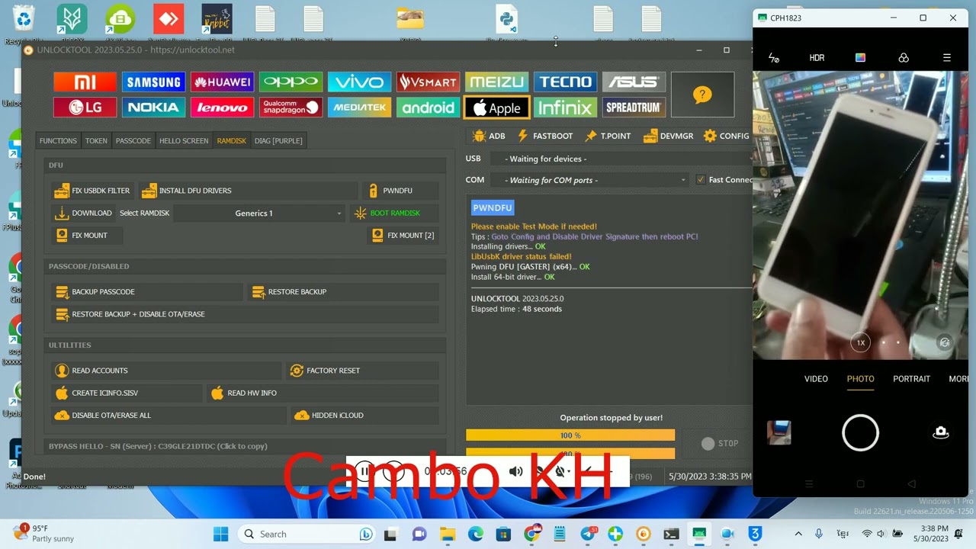This screenshot has height=549, width=976.
Task: Select the ASUS brand tile
Action: pos(634,82)
